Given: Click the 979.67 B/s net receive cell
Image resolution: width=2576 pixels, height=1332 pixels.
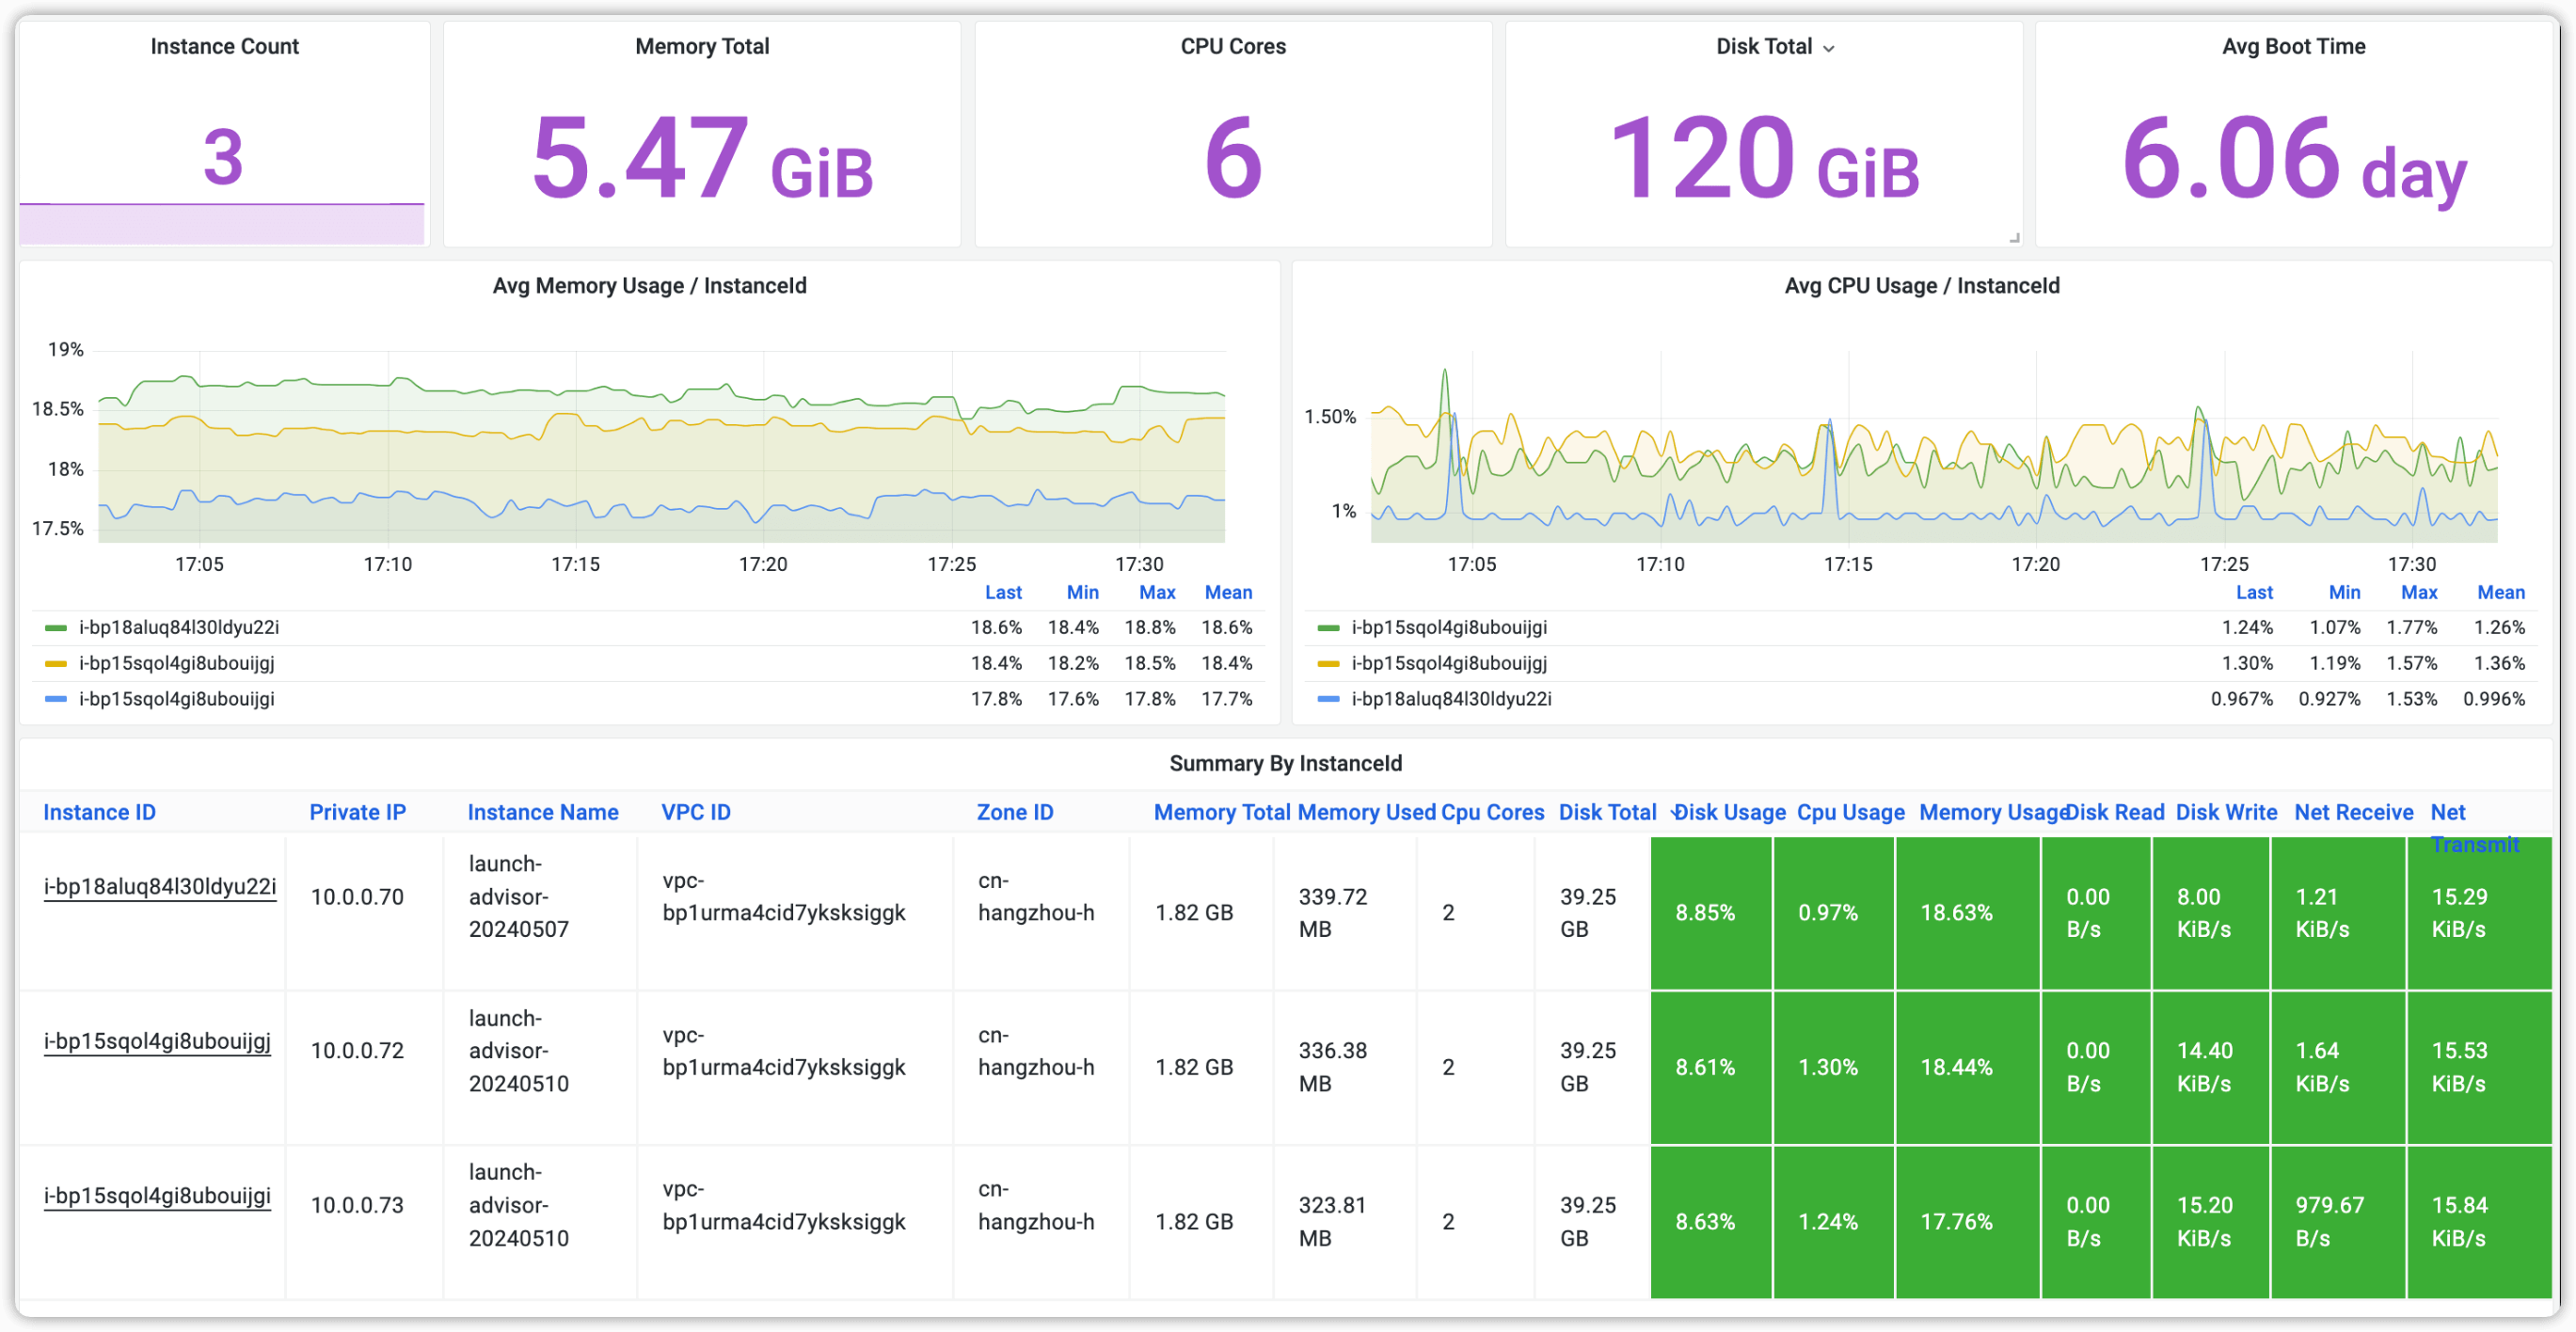Looking at the screenshot, I should click(x=2337, y=1223).
